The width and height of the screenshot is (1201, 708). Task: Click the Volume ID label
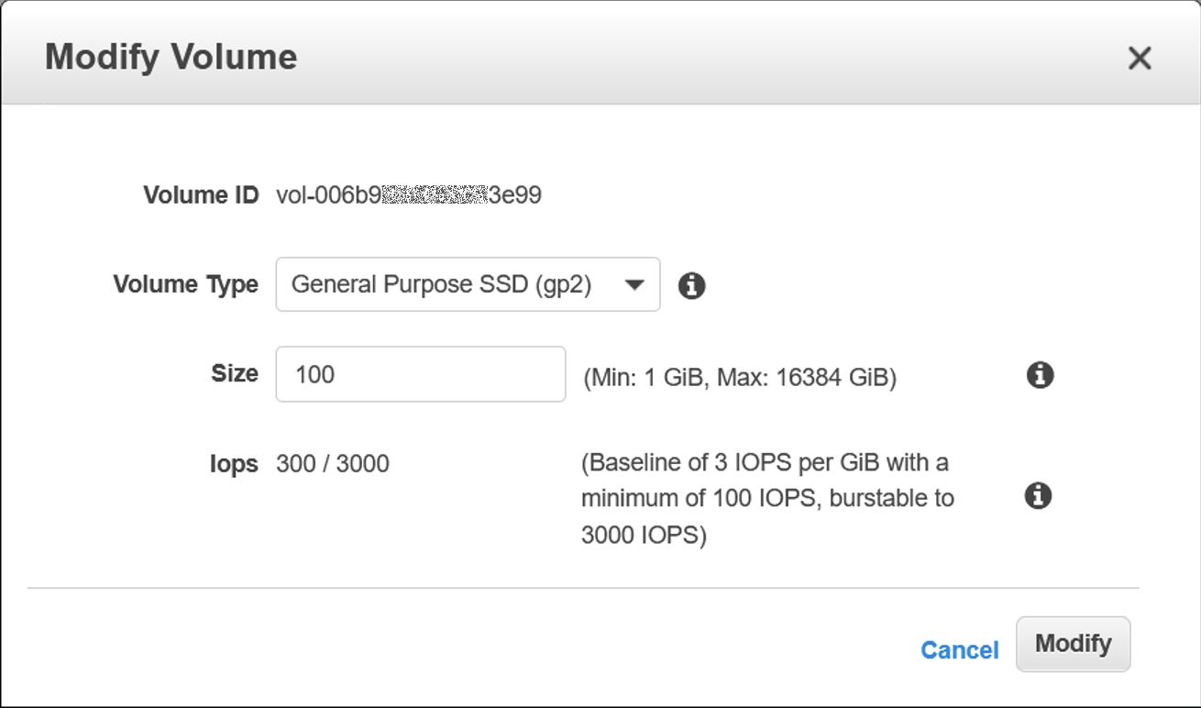200,195
